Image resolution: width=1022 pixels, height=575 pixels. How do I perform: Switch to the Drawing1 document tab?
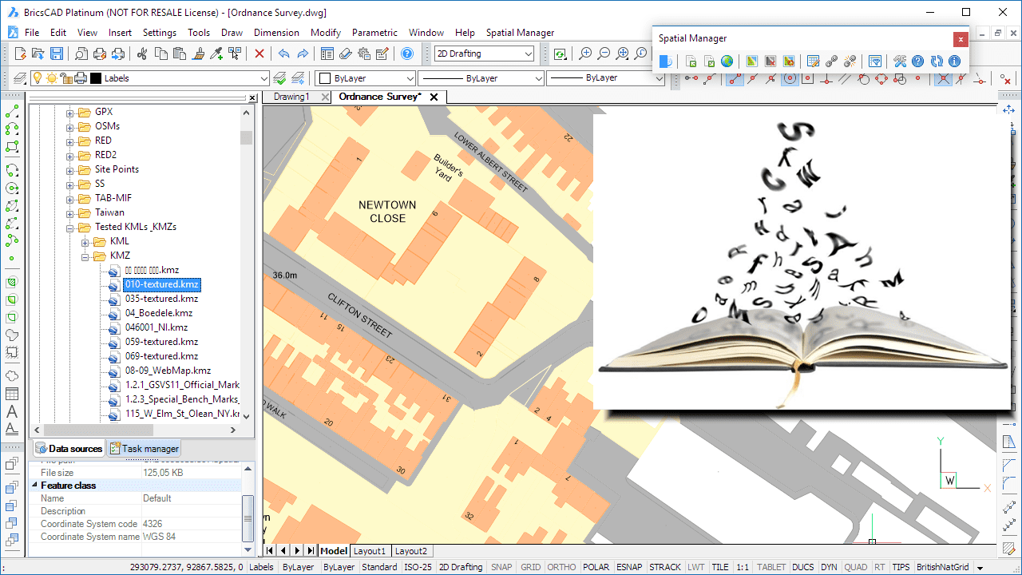[x=291, y=97]
